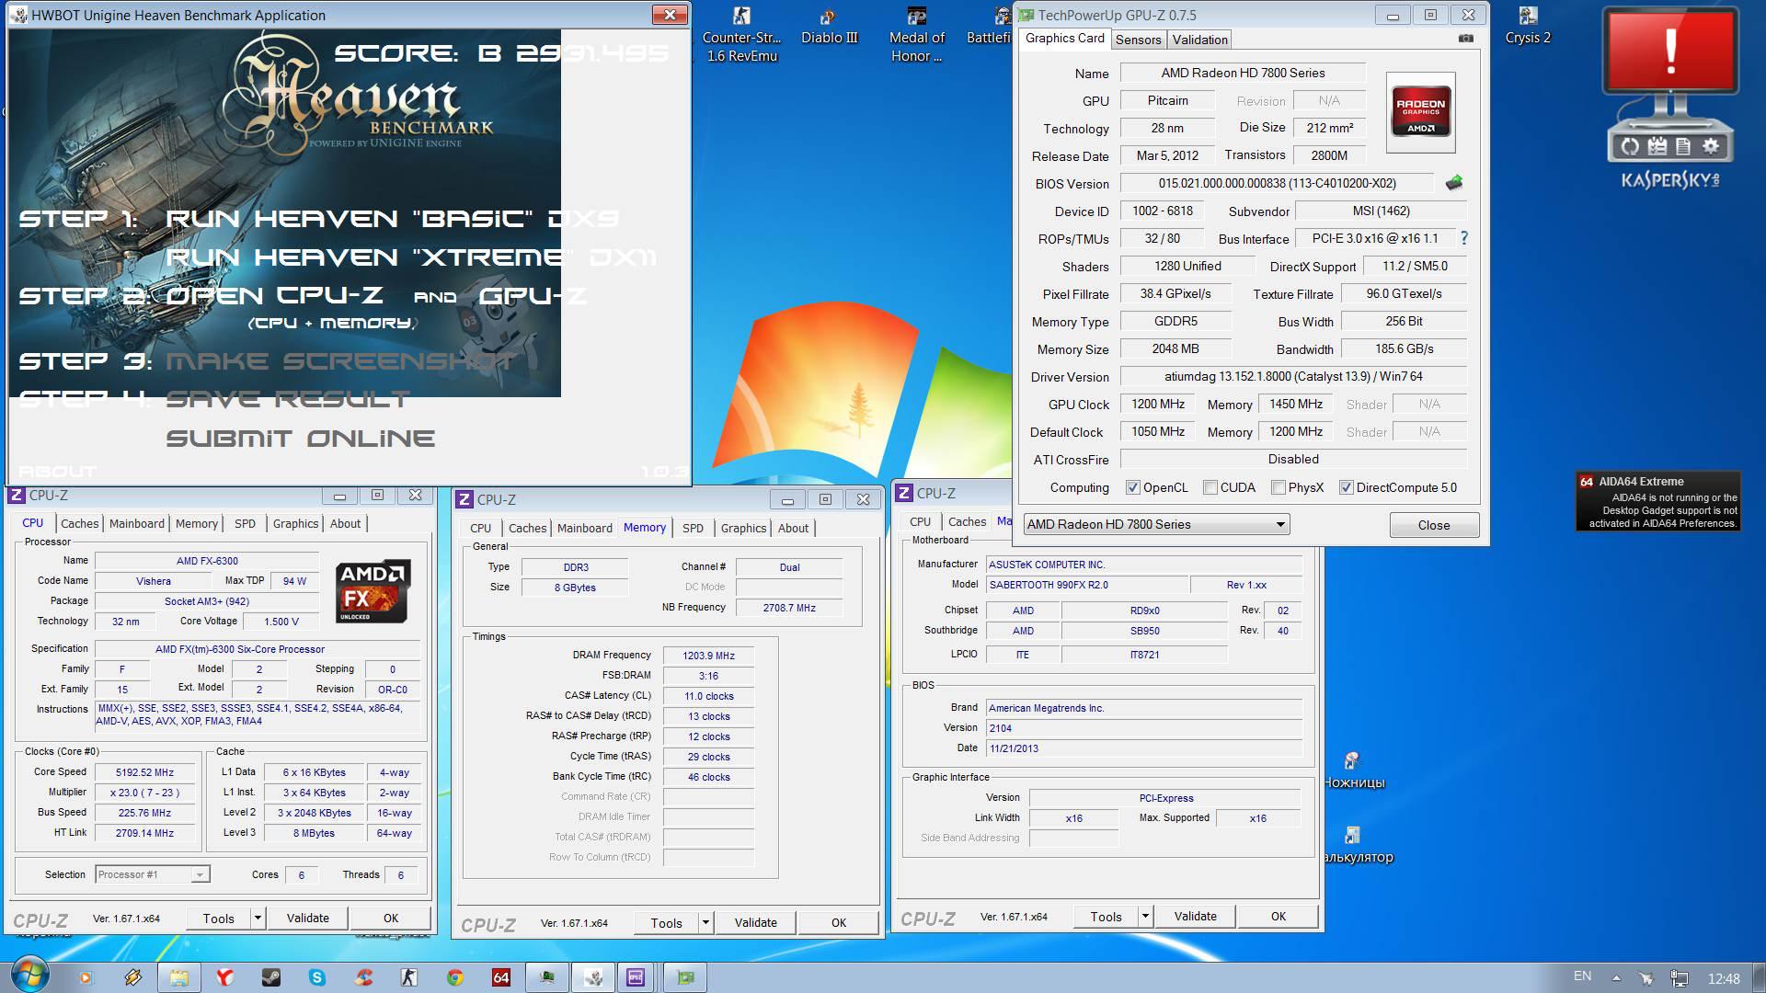Open Mainboard tab in left CPU-Z window
This screenshot has width=1766, height=993.
coord(137,523)
